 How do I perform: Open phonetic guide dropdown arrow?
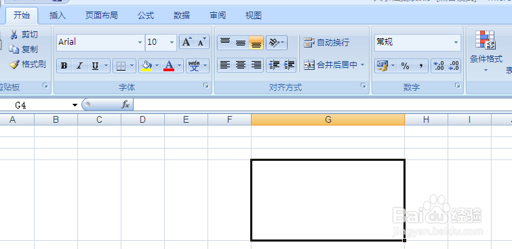coord(205,66)
